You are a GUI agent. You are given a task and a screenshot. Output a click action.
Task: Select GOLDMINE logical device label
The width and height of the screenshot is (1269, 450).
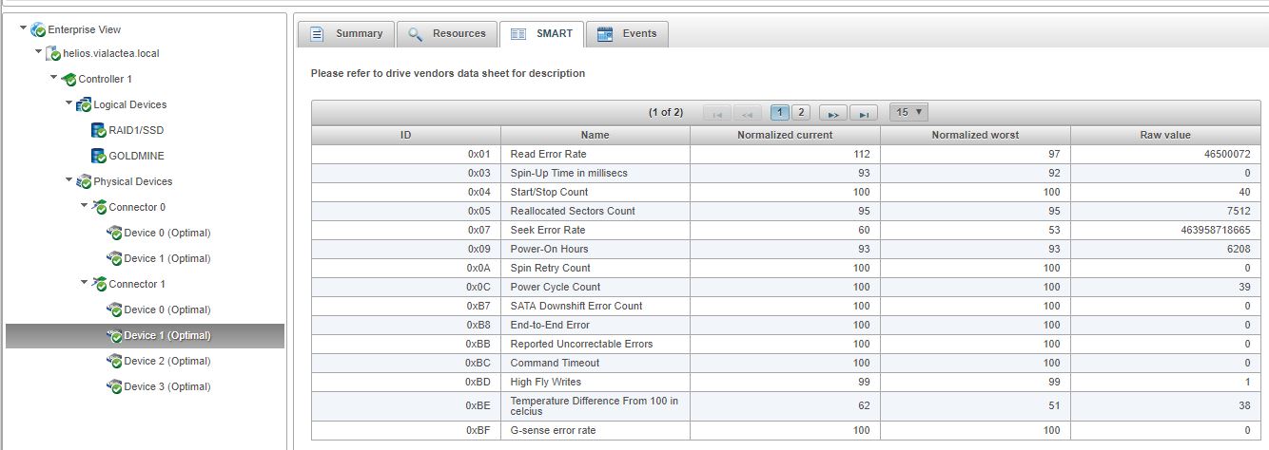137,156
